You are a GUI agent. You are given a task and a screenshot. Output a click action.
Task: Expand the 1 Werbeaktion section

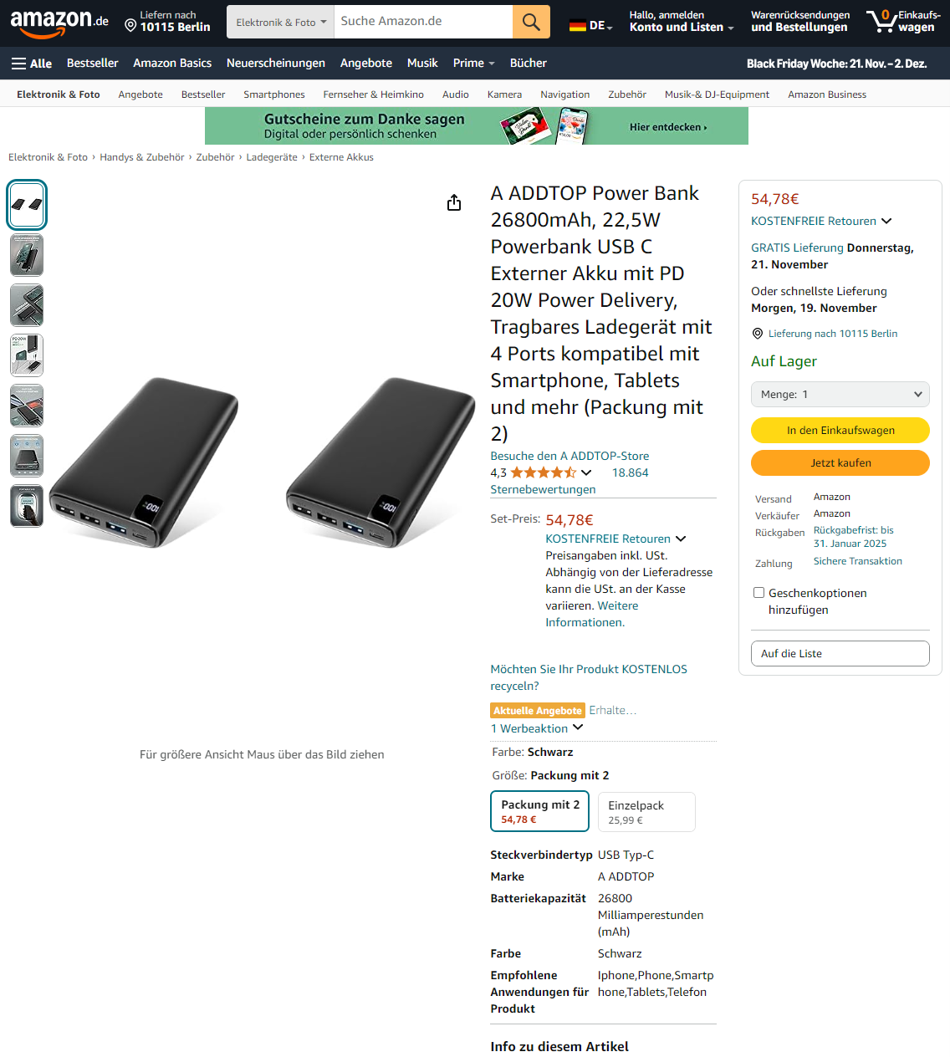tap(537, 728)
